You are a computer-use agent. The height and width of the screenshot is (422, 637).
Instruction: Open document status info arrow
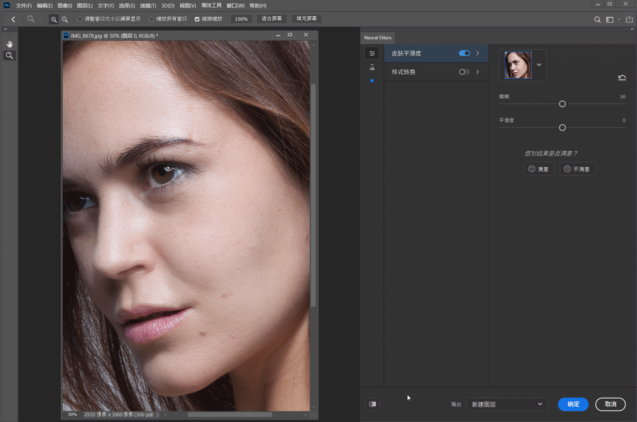tap(157, 415)
